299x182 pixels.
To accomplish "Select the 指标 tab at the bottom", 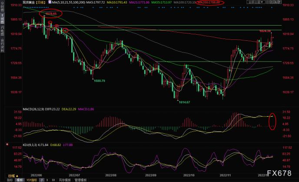I will click(x=10, y=180).
